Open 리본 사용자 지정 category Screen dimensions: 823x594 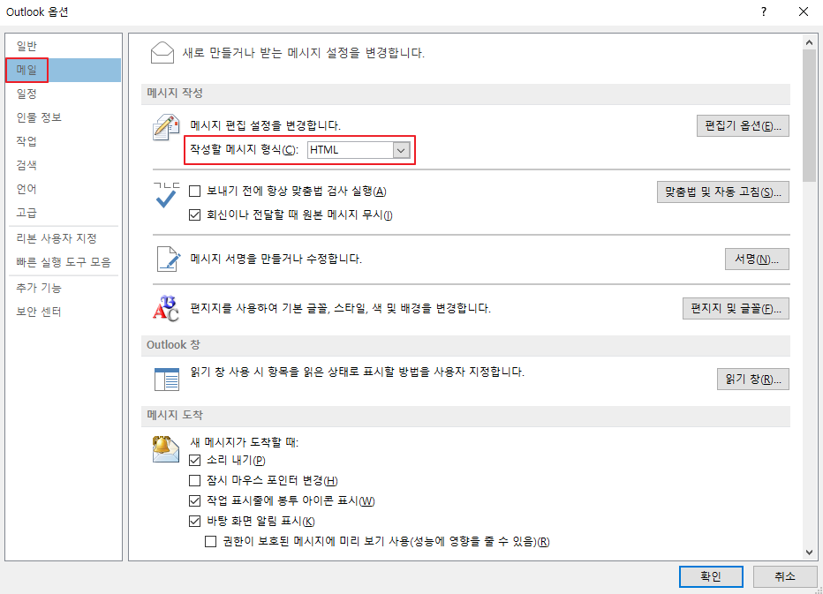click(x=64, y=238)
